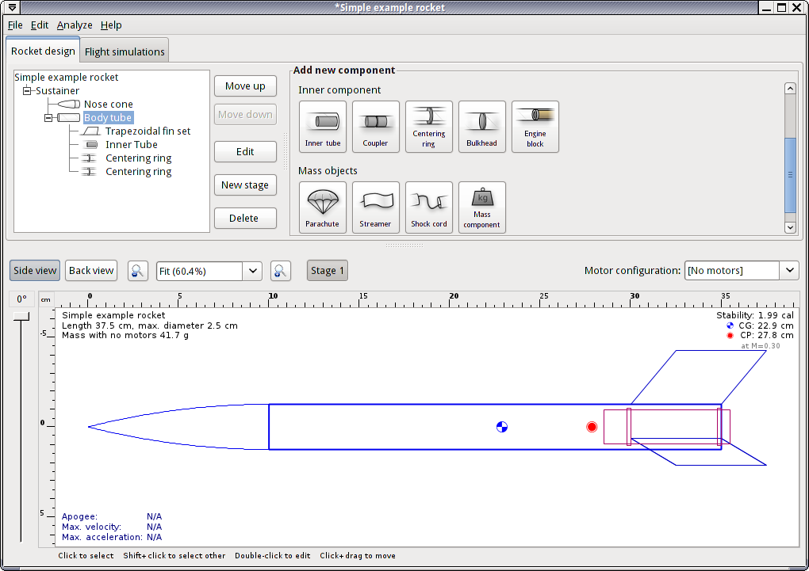The height and width of the screenshot is (571, 809).
Task: Click the New stage button
Action: [x=245, y=185]
